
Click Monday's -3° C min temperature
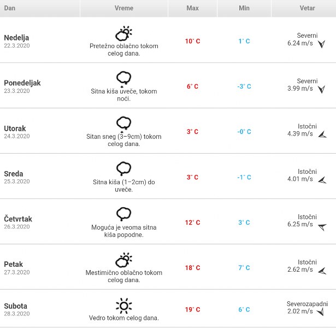tap(244, 86)
